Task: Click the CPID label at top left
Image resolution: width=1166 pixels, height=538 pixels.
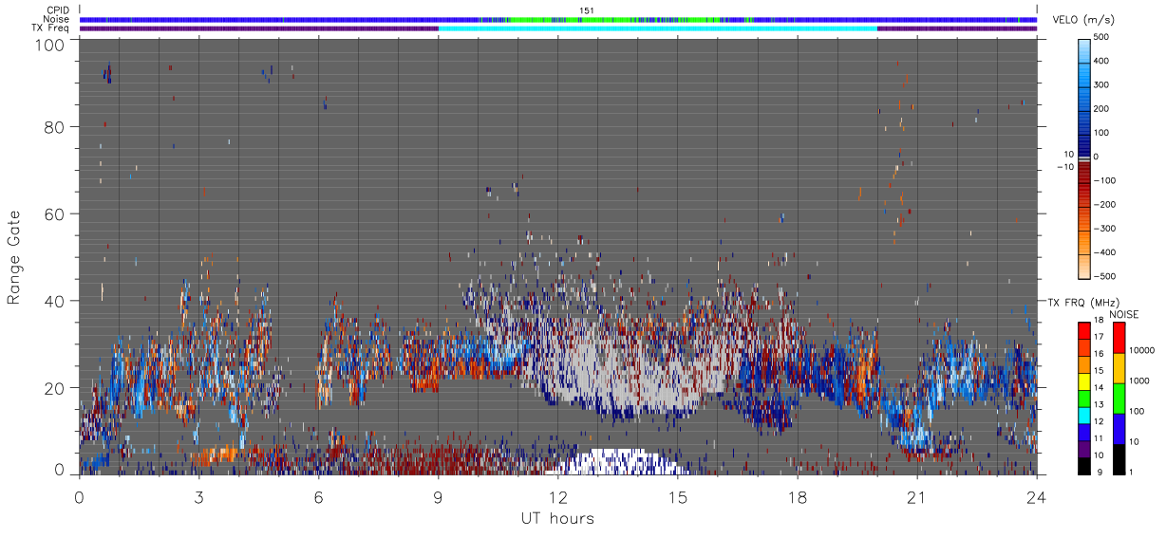Action: point(57,10)
